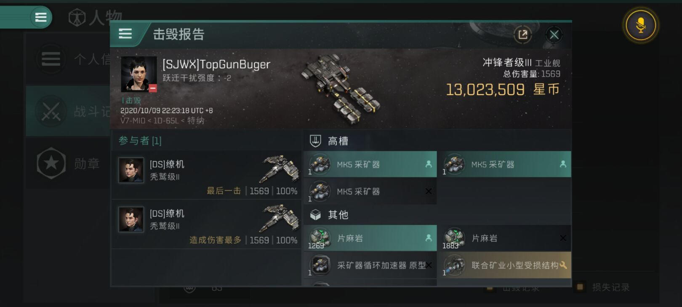Tap the wrench icon on 联合矿业小型受损结构
Image resolution: width=682 pixels, height=307 pixels.
pyautogui.click(x=563, y=265)
